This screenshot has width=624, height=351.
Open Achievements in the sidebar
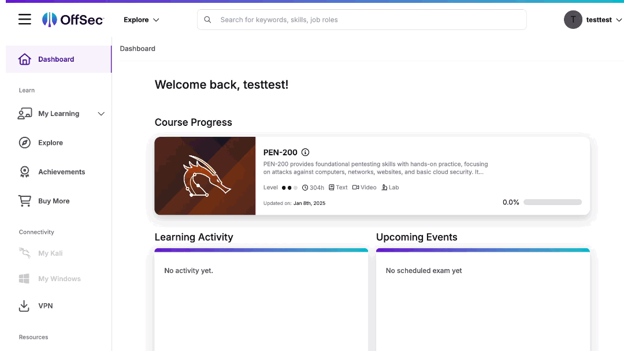point(62,171)
